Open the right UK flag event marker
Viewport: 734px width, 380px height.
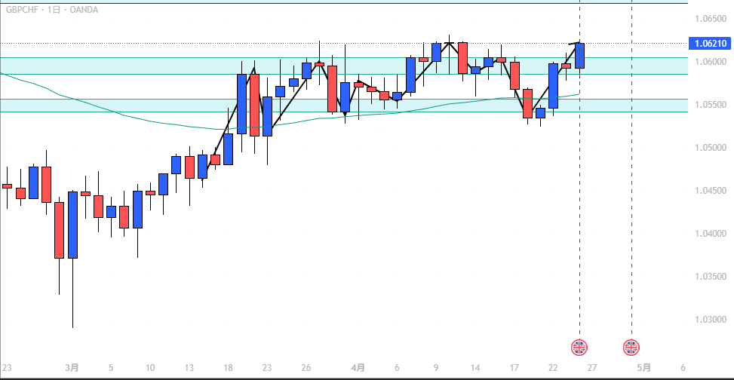pyautogui.click(x=631, y=348)
